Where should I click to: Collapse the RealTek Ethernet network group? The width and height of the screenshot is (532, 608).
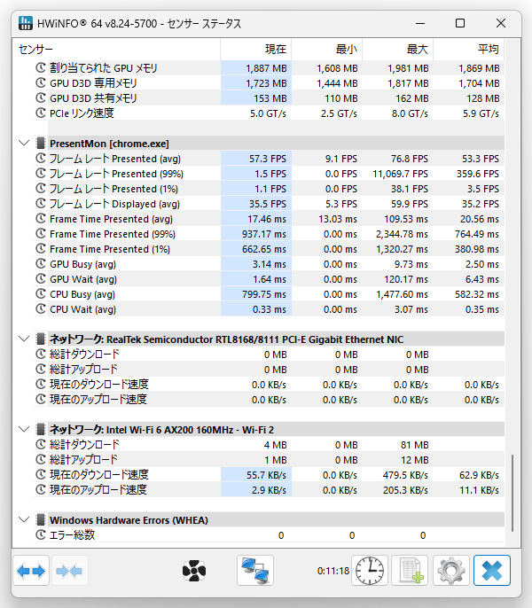coord(25,339)
